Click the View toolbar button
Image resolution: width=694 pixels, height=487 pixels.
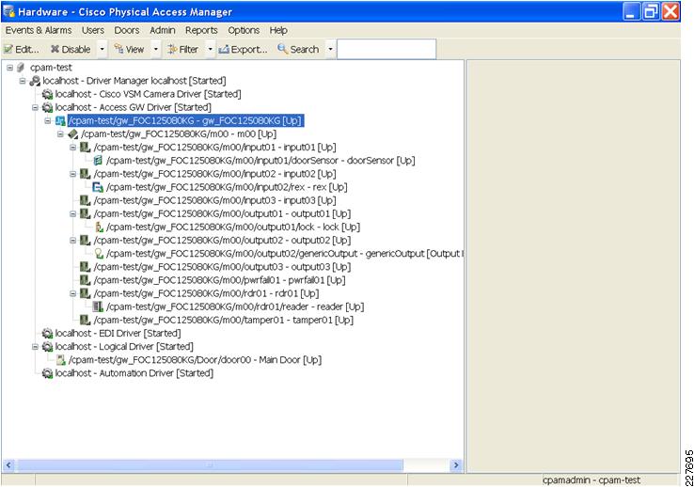click(130, 49)
